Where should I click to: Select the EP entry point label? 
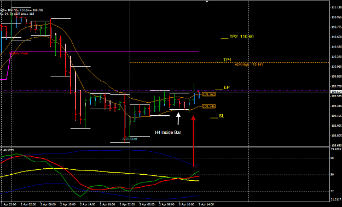click(227, 87)
